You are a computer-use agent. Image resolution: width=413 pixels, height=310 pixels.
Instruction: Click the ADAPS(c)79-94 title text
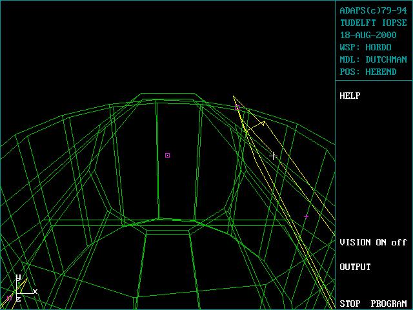click(373, 10)
